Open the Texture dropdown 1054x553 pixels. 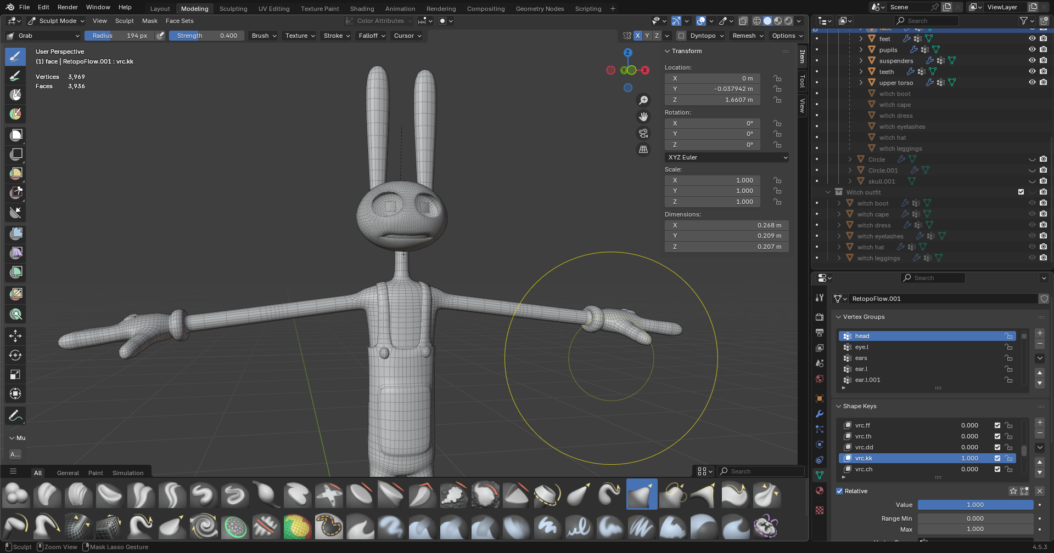[300, 36]
